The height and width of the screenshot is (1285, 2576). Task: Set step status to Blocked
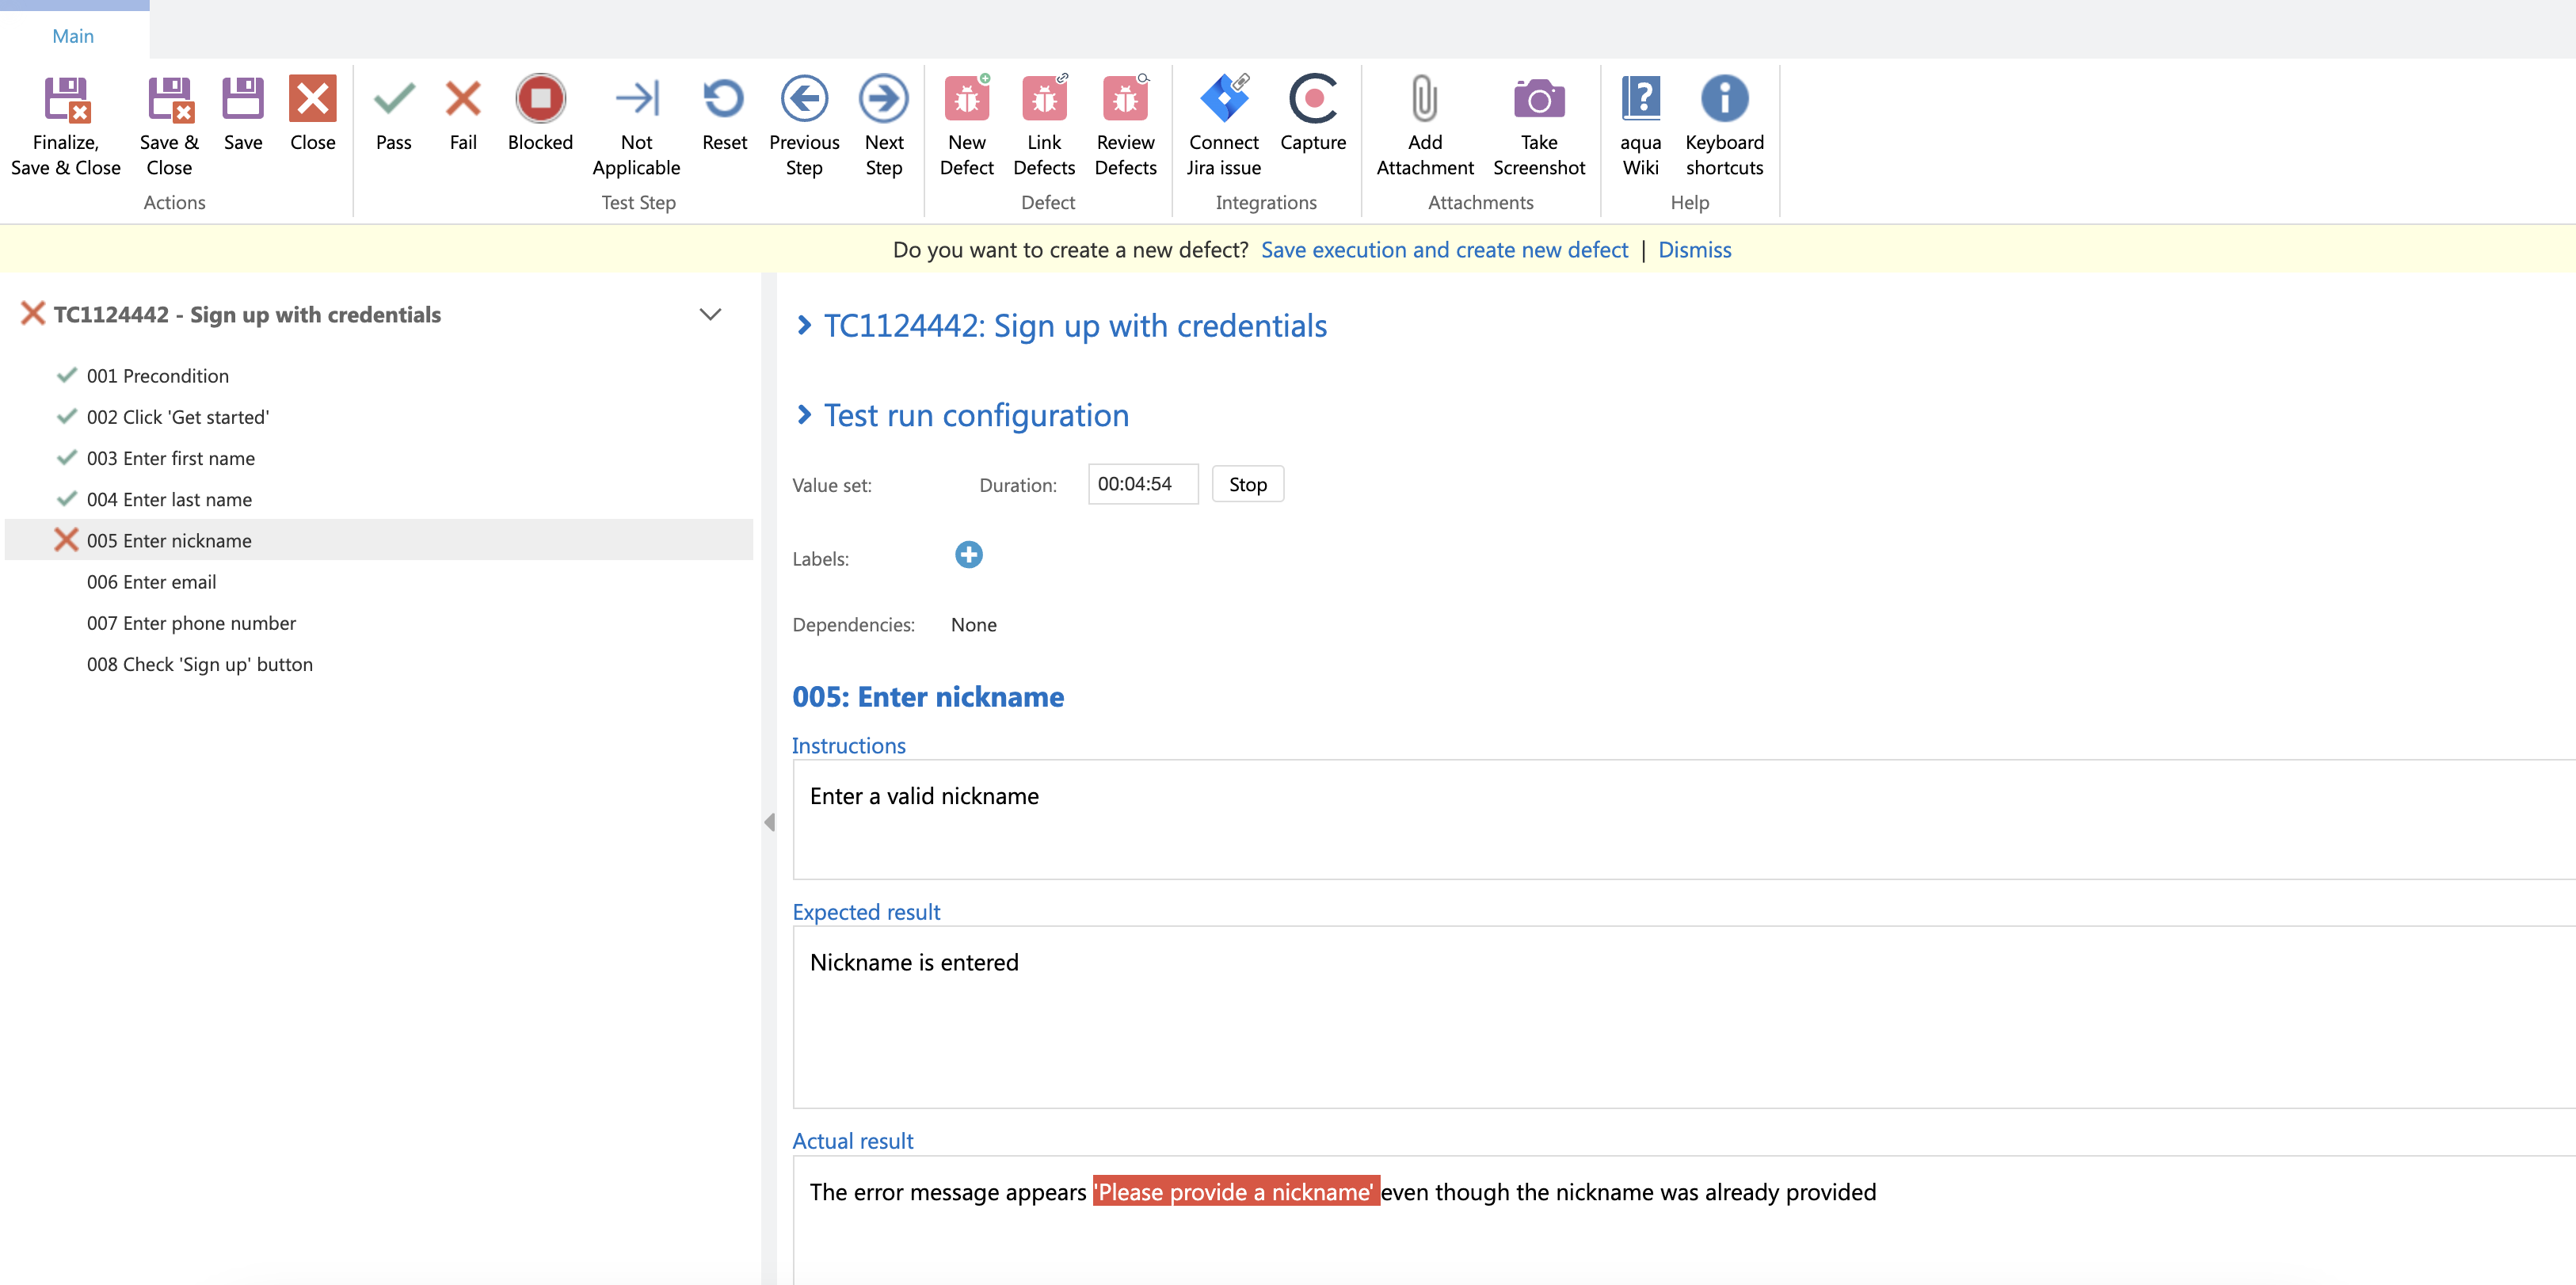click(x=540, y=99)
